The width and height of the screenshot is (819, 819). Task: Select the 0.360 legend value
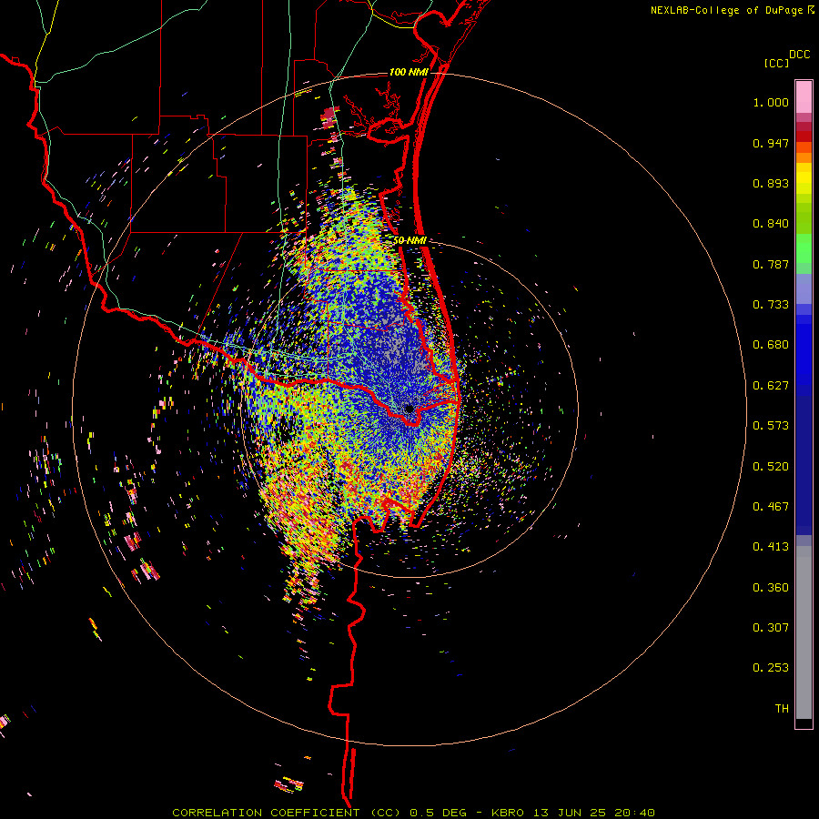(771, 588)
